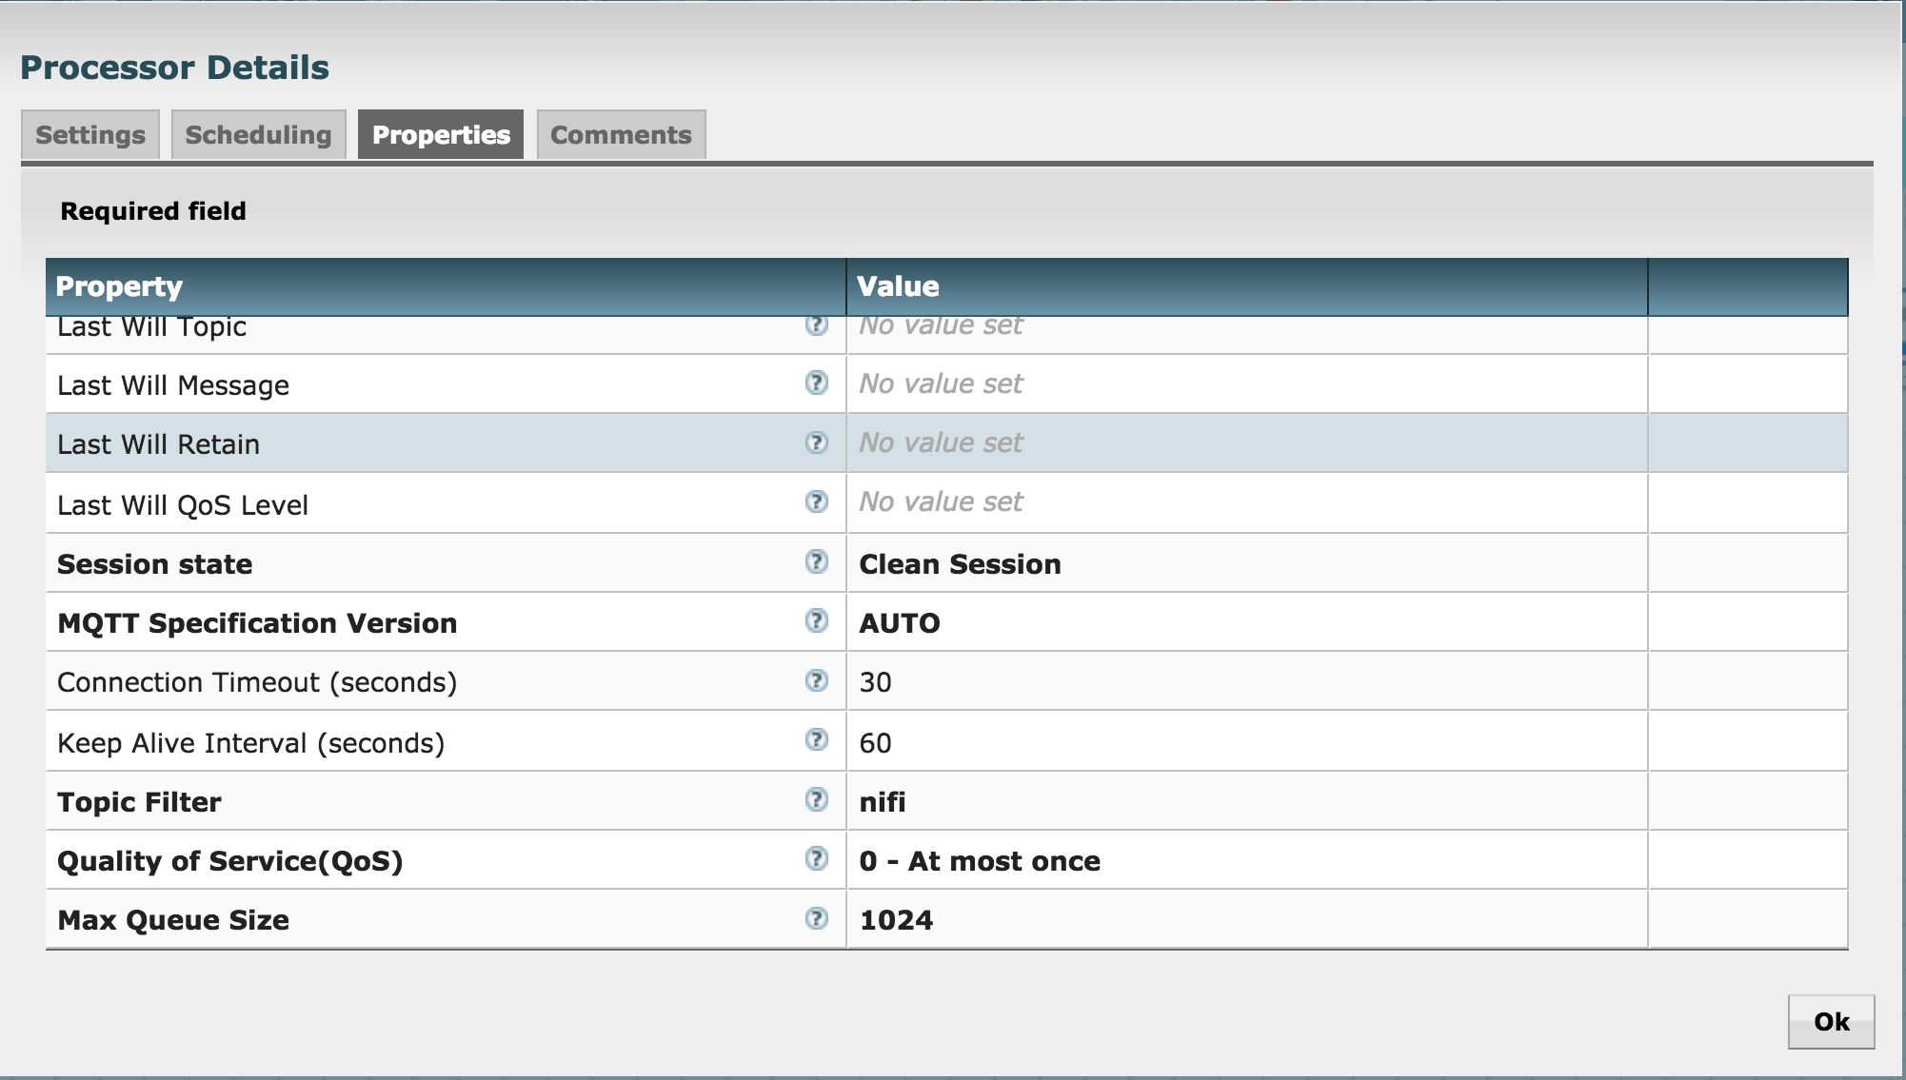The width and height of the screenshot is (1906, 1080).
Task: Click help icon beside Last Will Message
Action: [816, 383]
